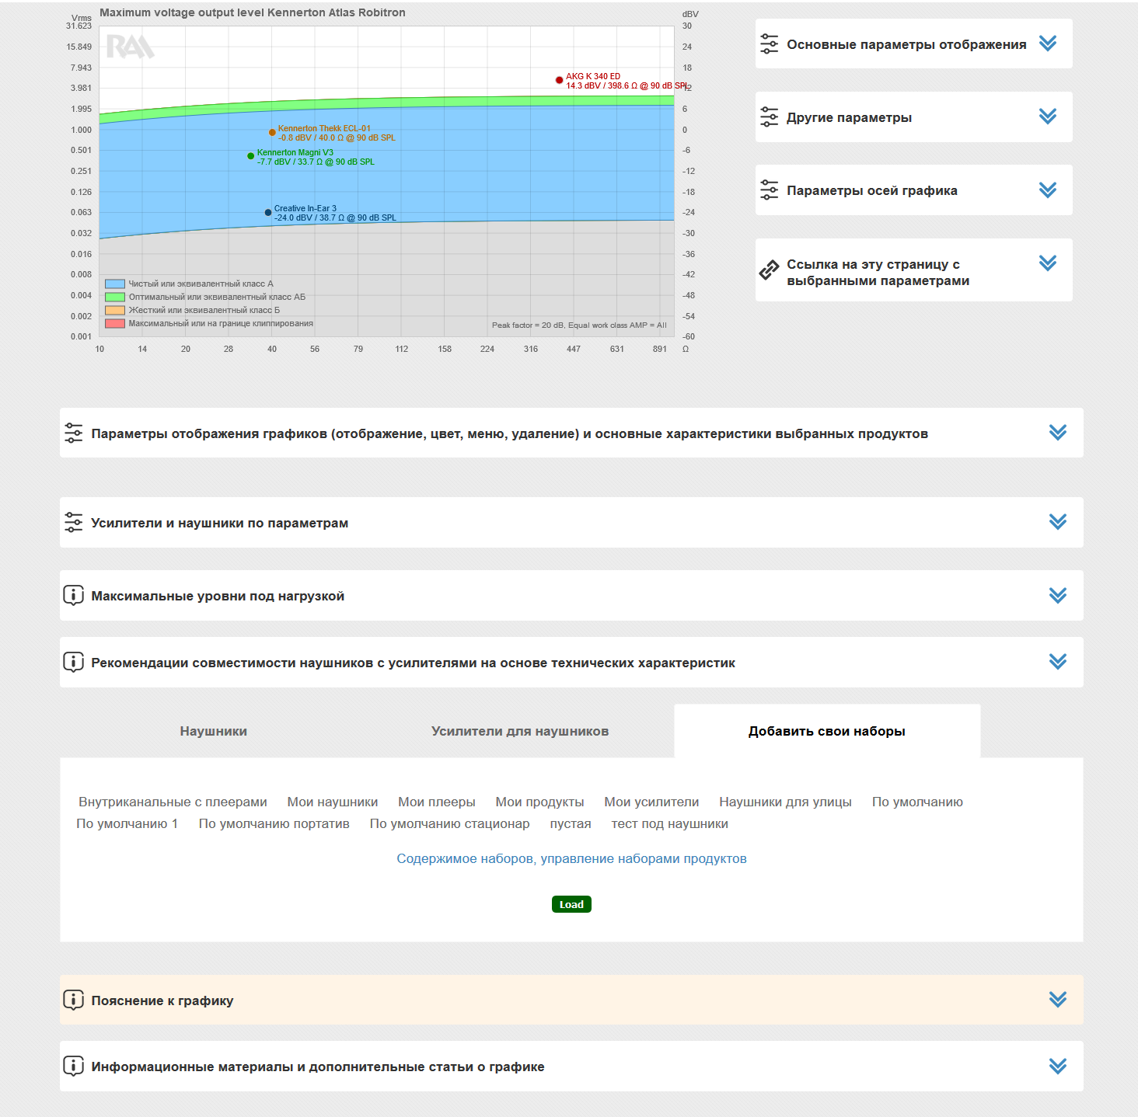This screenshot has width=1138, height=1117.
Task: Select the По умолчанию set
Action: click(x=917, y=802)
